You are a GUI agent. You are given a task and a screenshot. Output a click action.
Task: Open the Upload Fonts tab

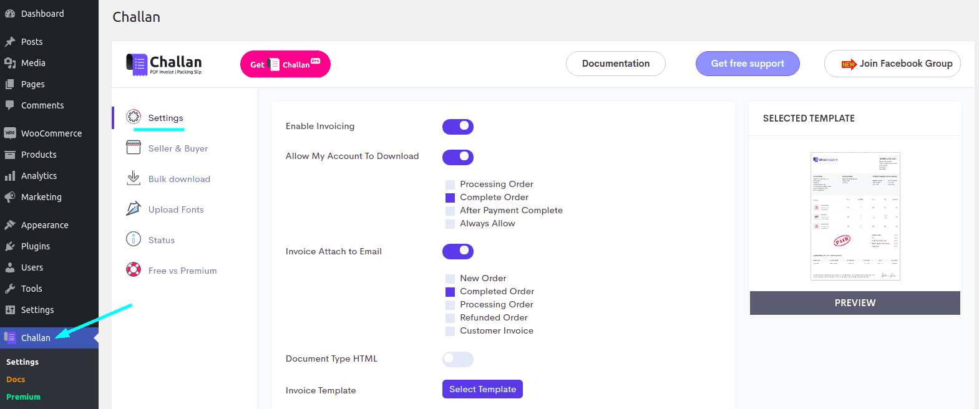(x=176, y=209)
